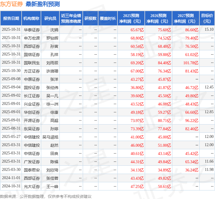
Task: Click researcher name 王一峰
Action: click(52, 186)
